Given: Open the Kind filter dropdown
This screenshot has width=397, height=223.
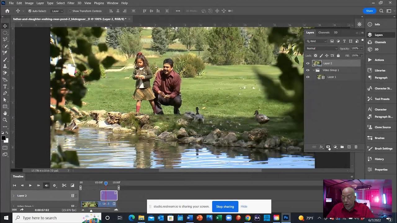Looking at the screenshot, I should point(317,41).
